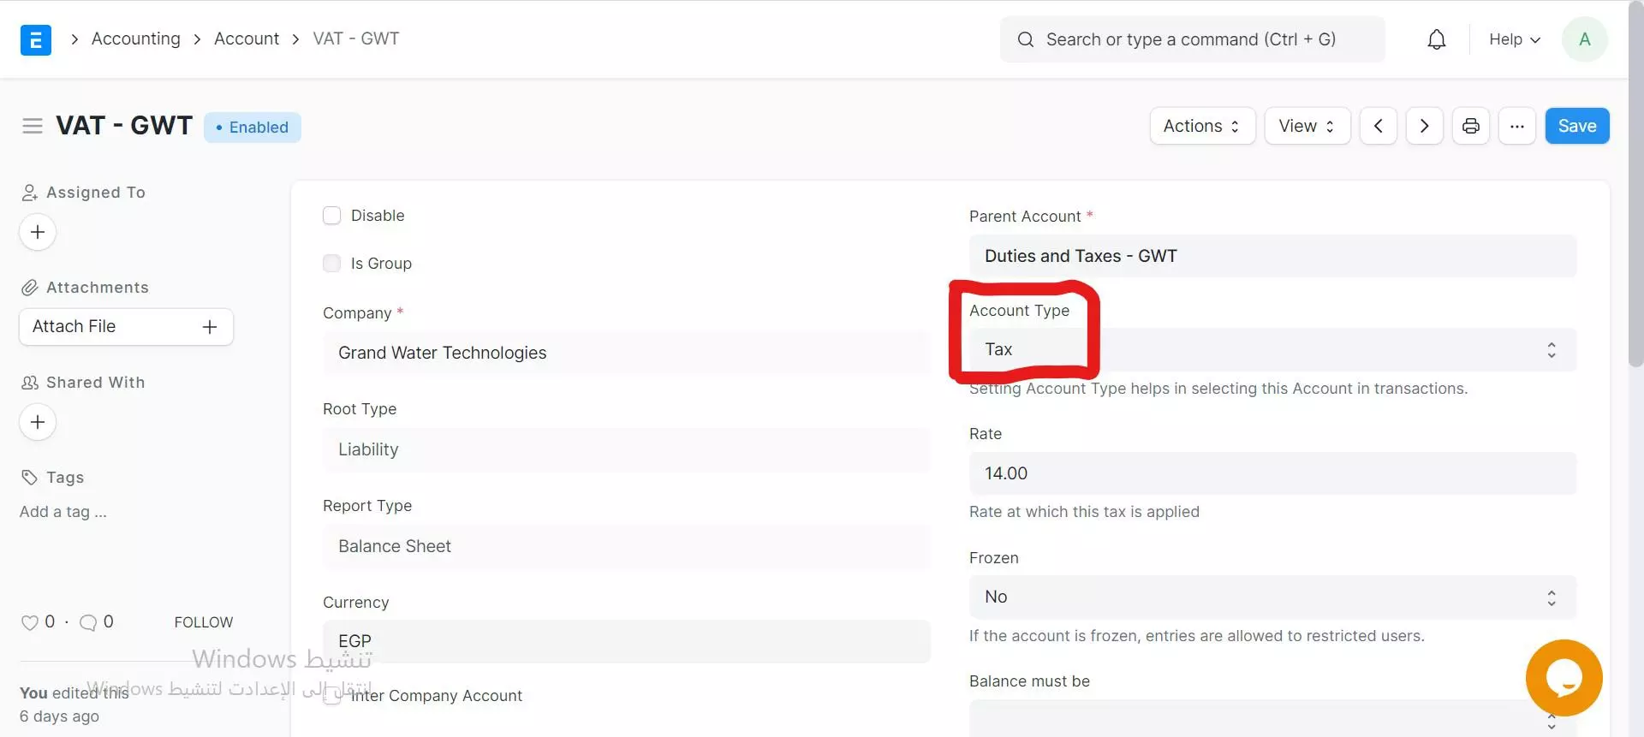Add an assignee with plus button
The height and width of the screenshot is (737, 1644).
[x=38, y=232]
